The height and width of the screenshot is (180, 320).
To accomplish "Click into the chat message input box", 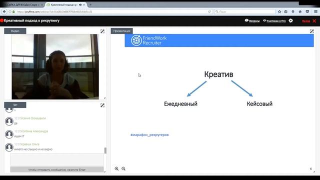I will click(x=57, y=159).
